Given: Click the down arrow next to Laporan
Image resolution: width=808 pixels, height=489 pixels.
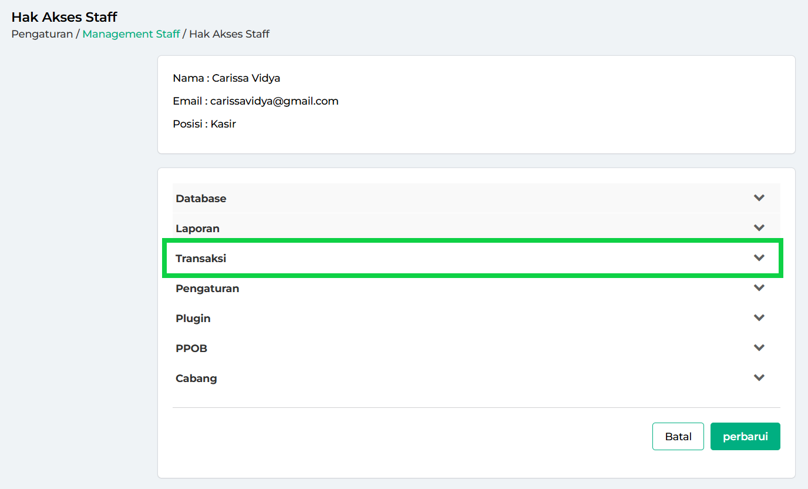Looking at the screenshot, I should 759,228.
